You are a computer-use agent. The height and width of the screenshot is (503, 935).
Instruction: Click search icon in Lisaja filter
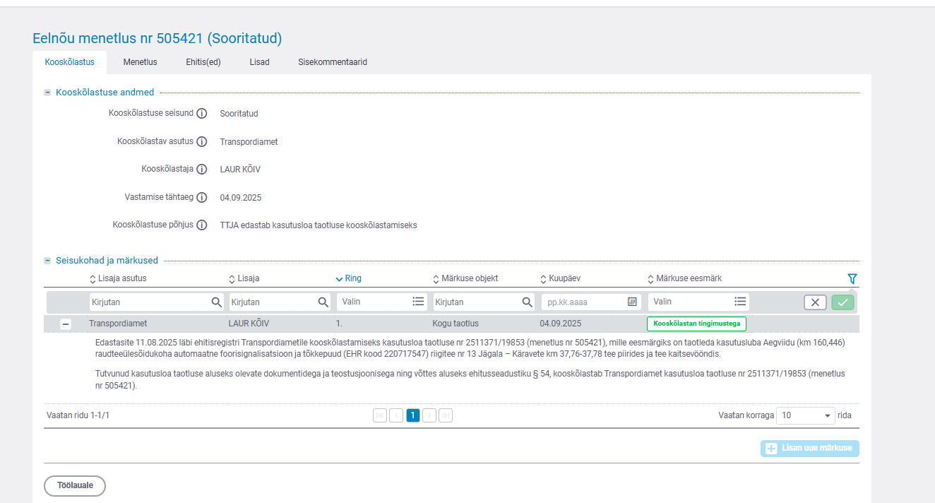coord(323,302)
